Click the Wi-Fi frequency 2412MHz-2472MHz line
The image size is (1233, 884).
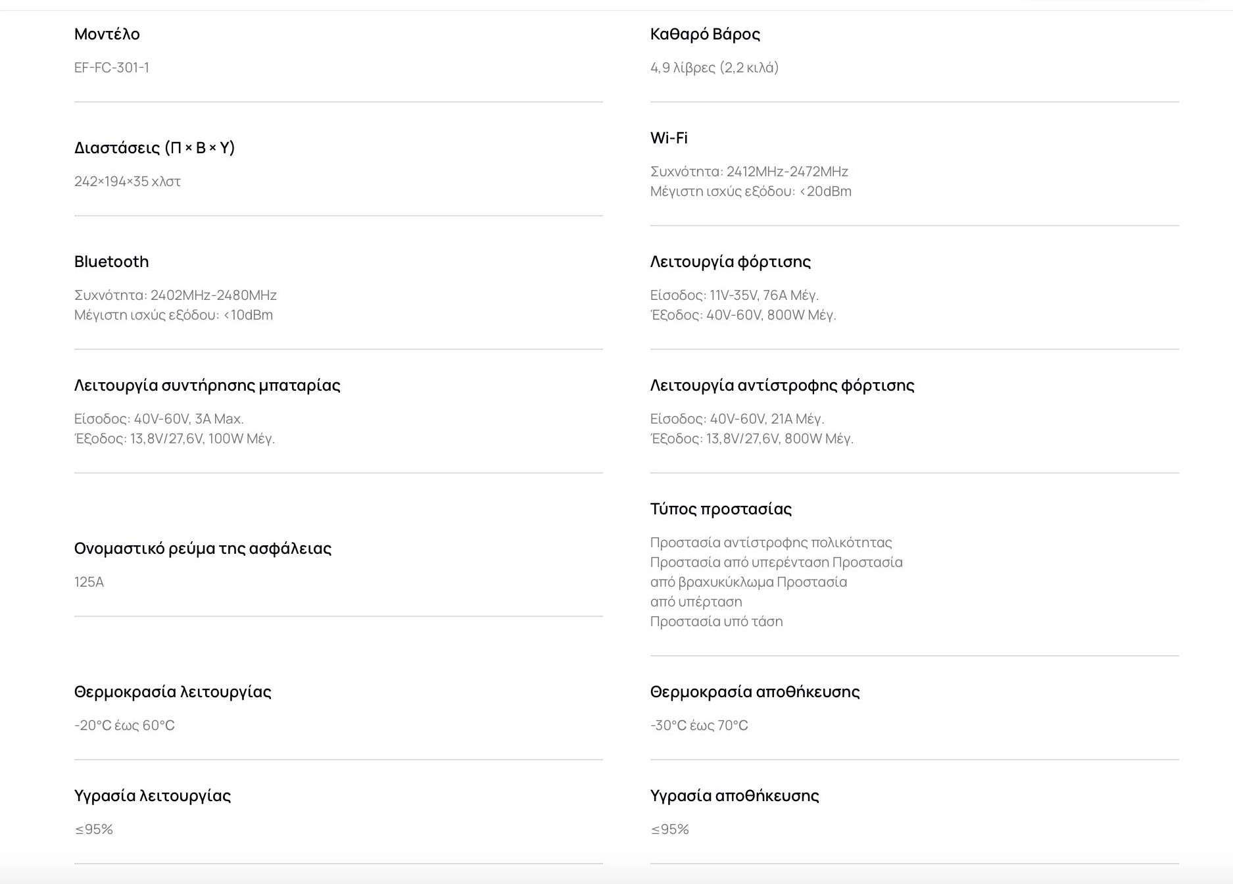click(749, 172)
